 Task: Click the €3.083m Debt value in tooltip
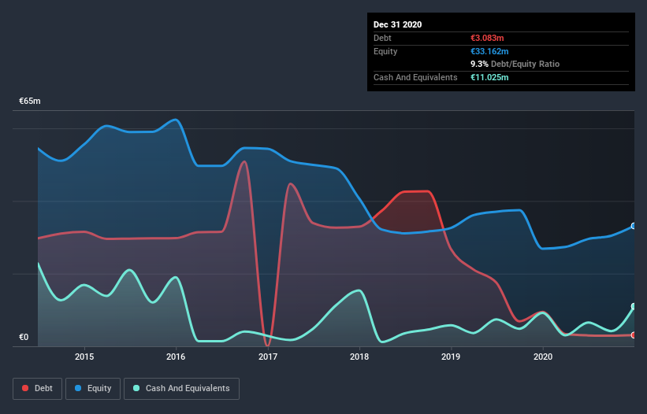coord(487,38)
